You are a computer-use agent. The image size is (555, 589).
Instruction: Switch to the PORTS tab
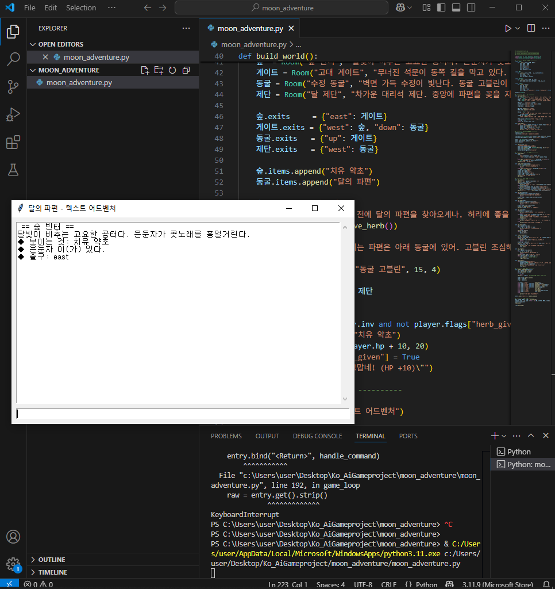pos(408,436)
